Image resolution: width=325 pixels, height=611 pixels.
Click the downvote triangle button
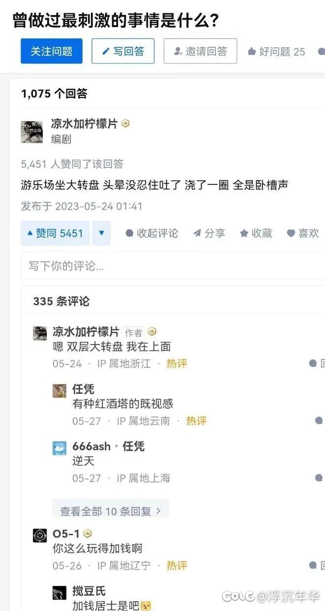(x=101, y=233)
